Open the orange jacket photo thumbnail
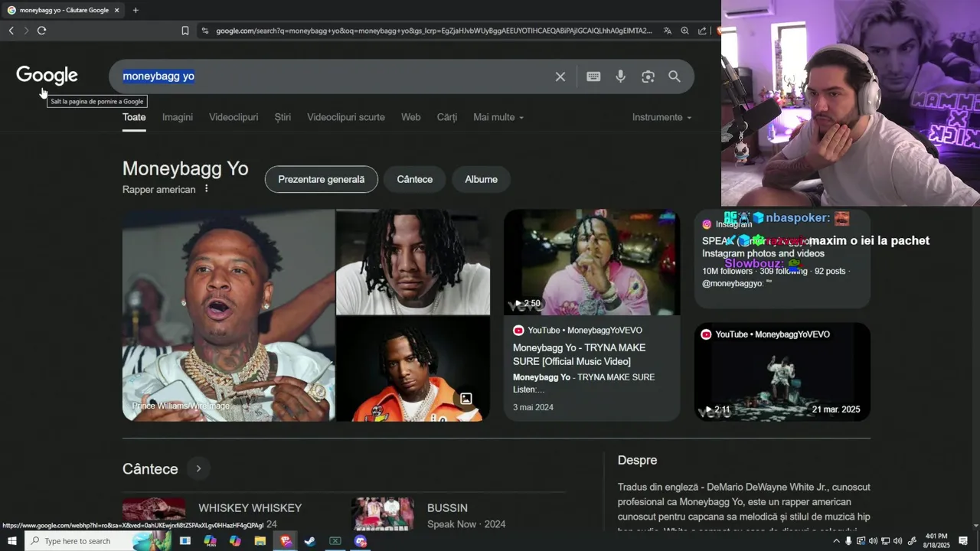Screen dimensions: 980x551 (x=413, y=369)
